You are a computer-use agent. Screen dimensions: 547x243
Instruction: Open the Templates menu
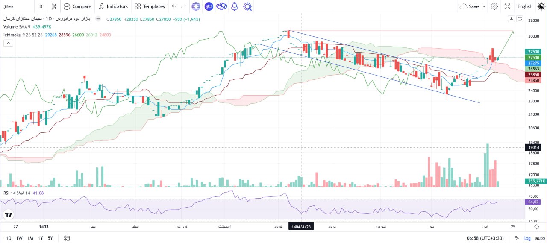pyautogui.click(x=150, y=6)
